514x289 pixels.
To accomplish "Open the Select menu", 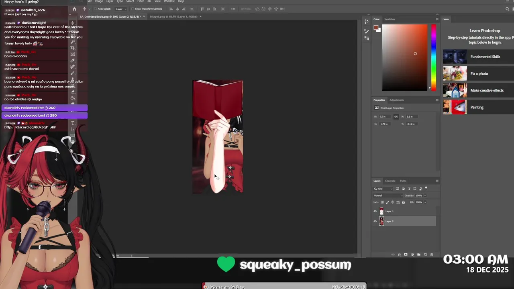I will click(x=130, y=1).
